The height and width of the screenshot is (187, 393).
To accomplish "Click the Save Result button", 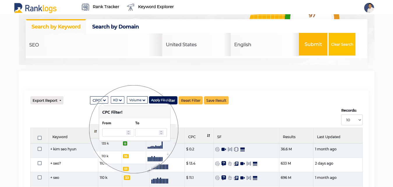I will coord(216,100).
